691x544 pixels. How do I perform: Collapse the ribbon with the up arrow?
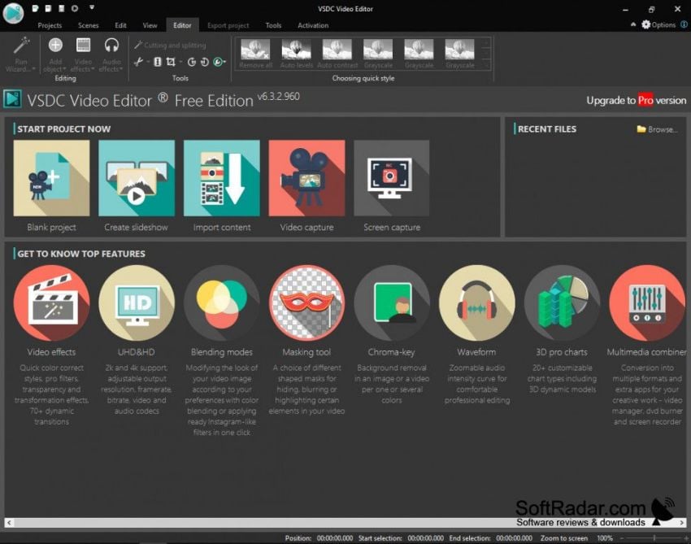click(x=633, y=24)
